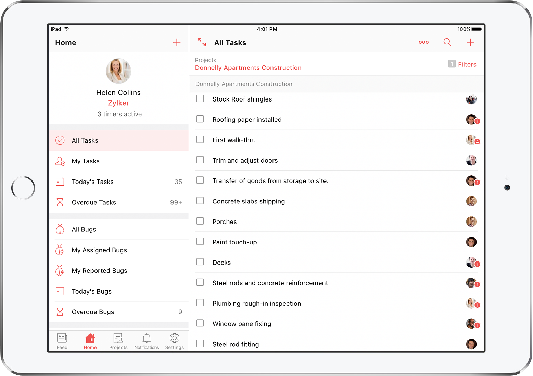
Task: Click assignee avatar for Decks task
Action: [471, 263]
